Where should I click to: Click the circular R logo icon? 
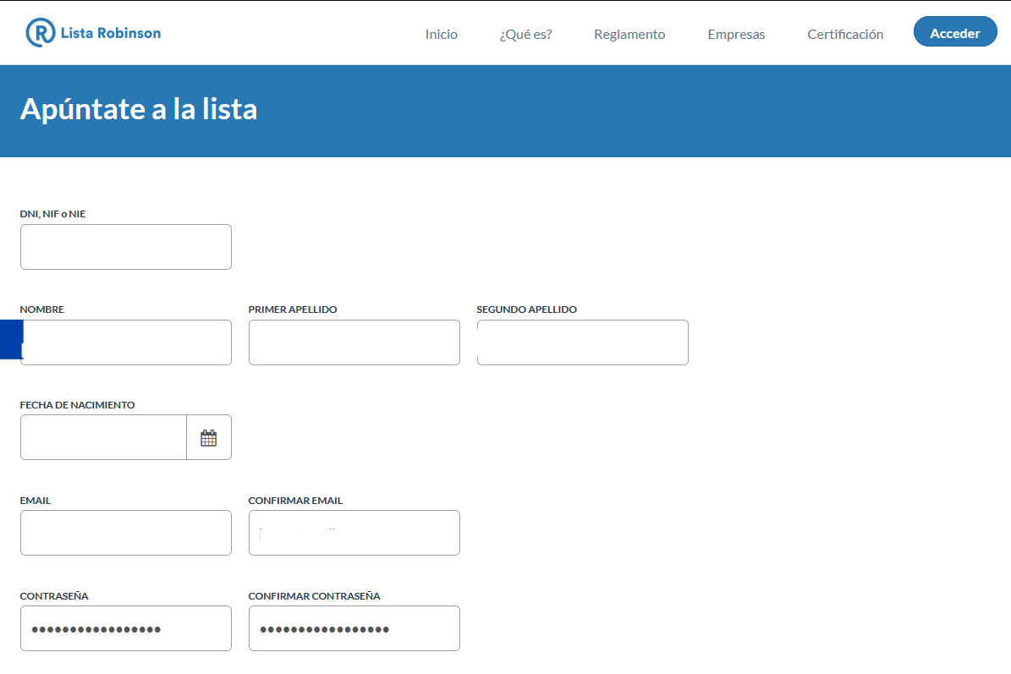click(40, 33)
